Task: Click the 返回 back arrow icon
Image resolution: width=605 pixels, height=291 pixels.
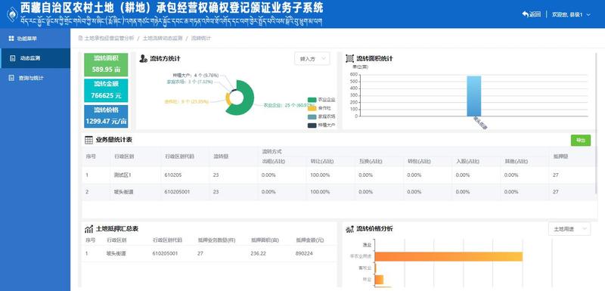Action: click(525, 14)
